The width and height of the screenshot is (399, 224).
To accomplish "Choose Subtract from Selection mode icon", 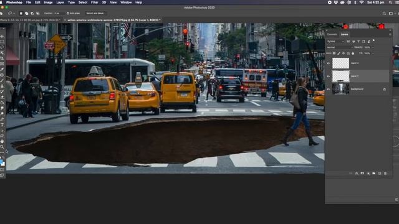I will point(32,13).
